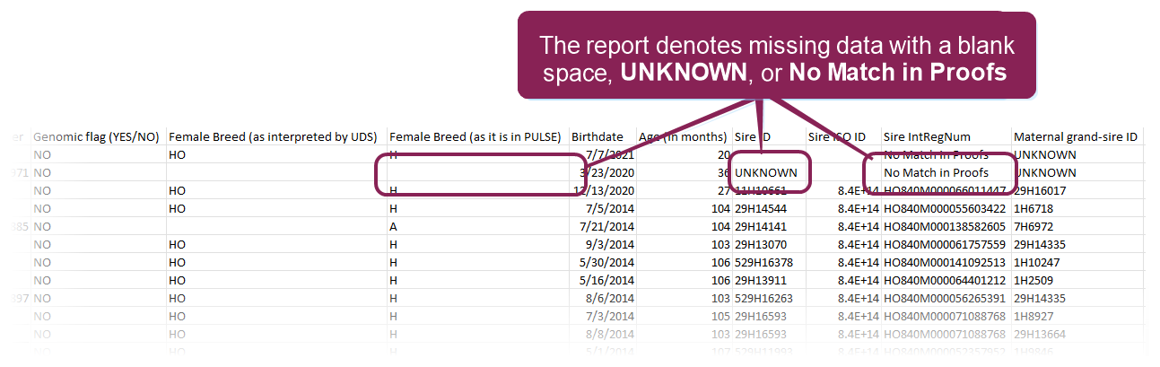Image resolution: width=1160 pixels, height=367 pixels.
Task: Select Sire IntRegNum cell HO840M000066011447
Action: [x=944, y=190]
